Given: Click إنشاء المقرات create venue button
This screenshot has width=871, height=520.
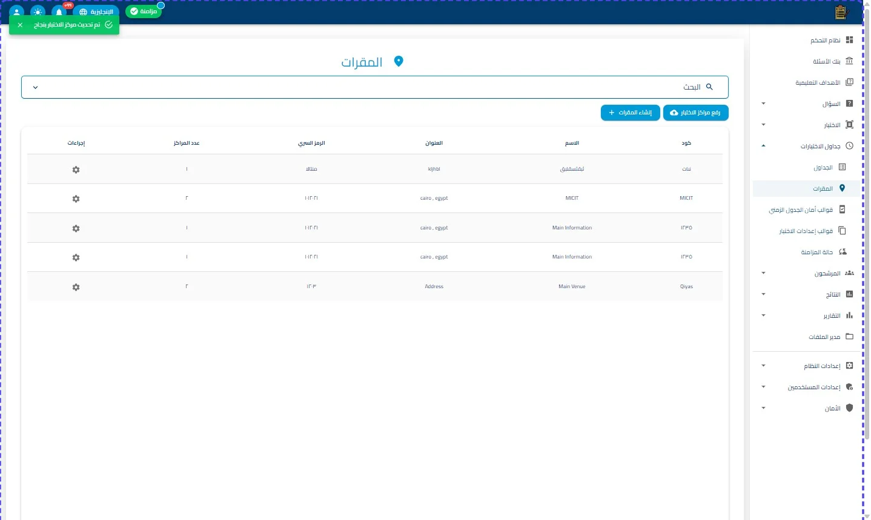Looking at the screenshot, I should pyautogui.click(x=631, y=113).
